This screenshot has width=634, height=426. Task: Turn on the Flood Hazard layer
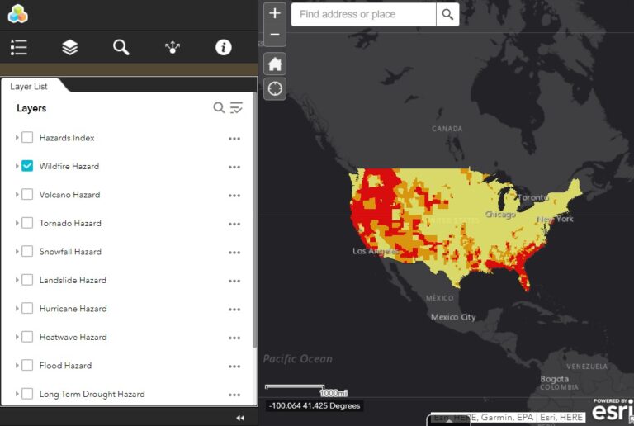[x=27, y=365]
